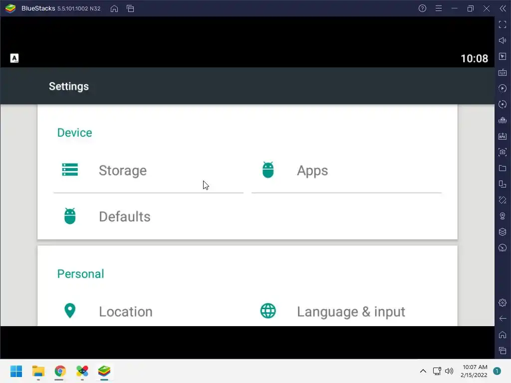The height and width of the screenshot is (383, 511).
Task: Click the Install APK icon
Action: [503, 136]
